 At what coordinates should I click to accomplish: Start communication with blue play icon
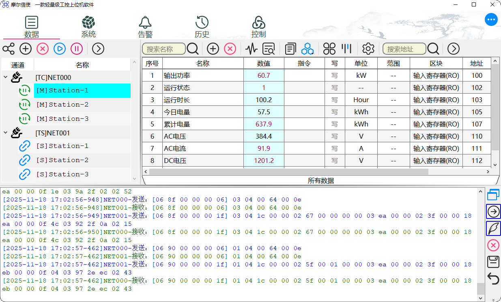60,49
